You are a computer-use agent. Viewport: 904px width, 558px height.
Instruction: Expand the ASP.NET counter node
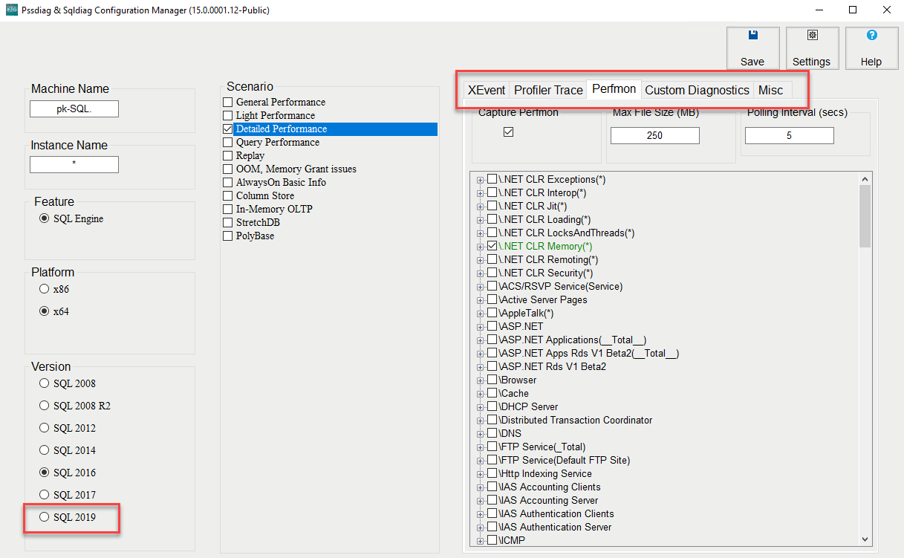point(480,326)
